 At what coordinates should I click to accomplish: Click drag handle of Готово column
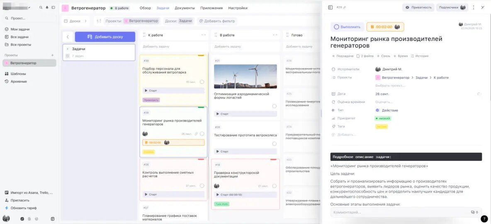pos(287,35)
